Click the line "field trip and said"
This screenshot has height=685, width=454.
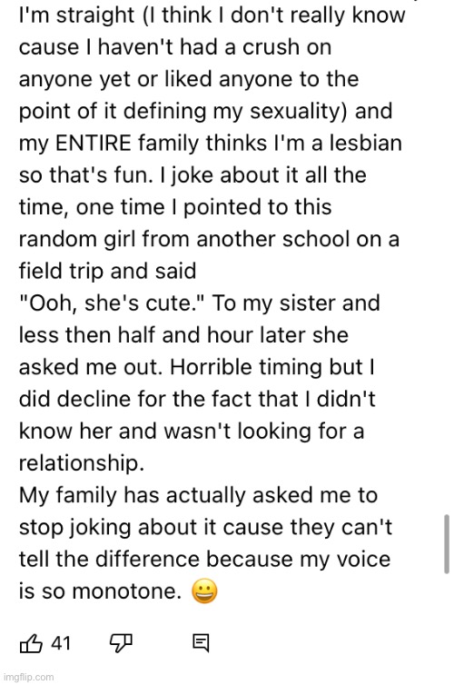pyautogui.click(x=107, y=272)
